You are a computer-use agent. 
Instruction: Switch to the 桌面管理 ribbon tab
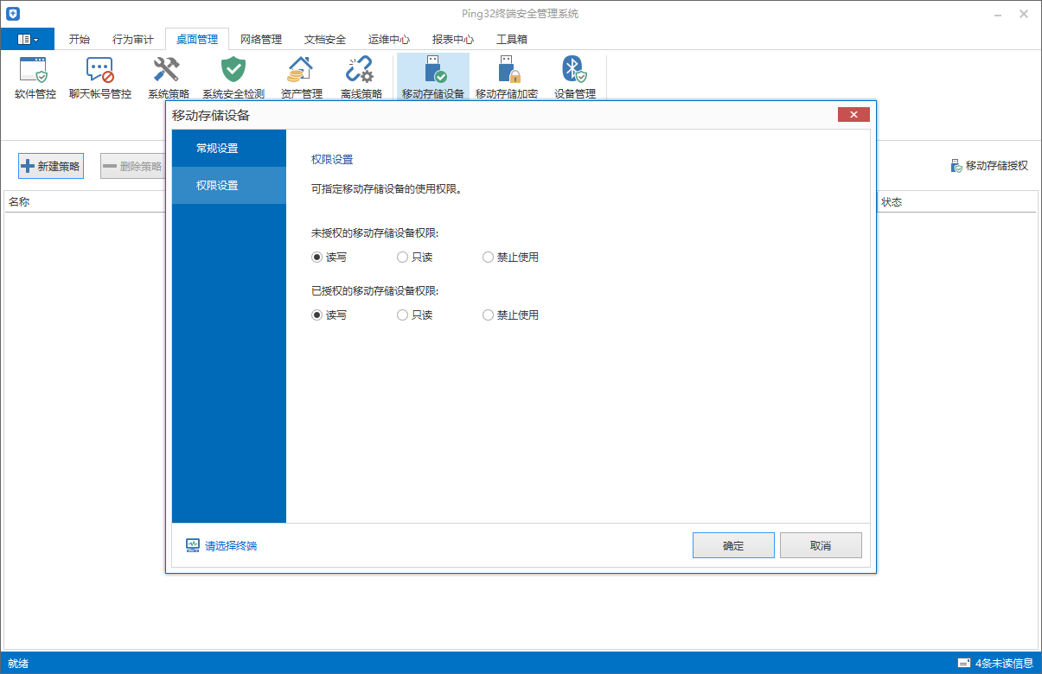[x=197, y=40]
